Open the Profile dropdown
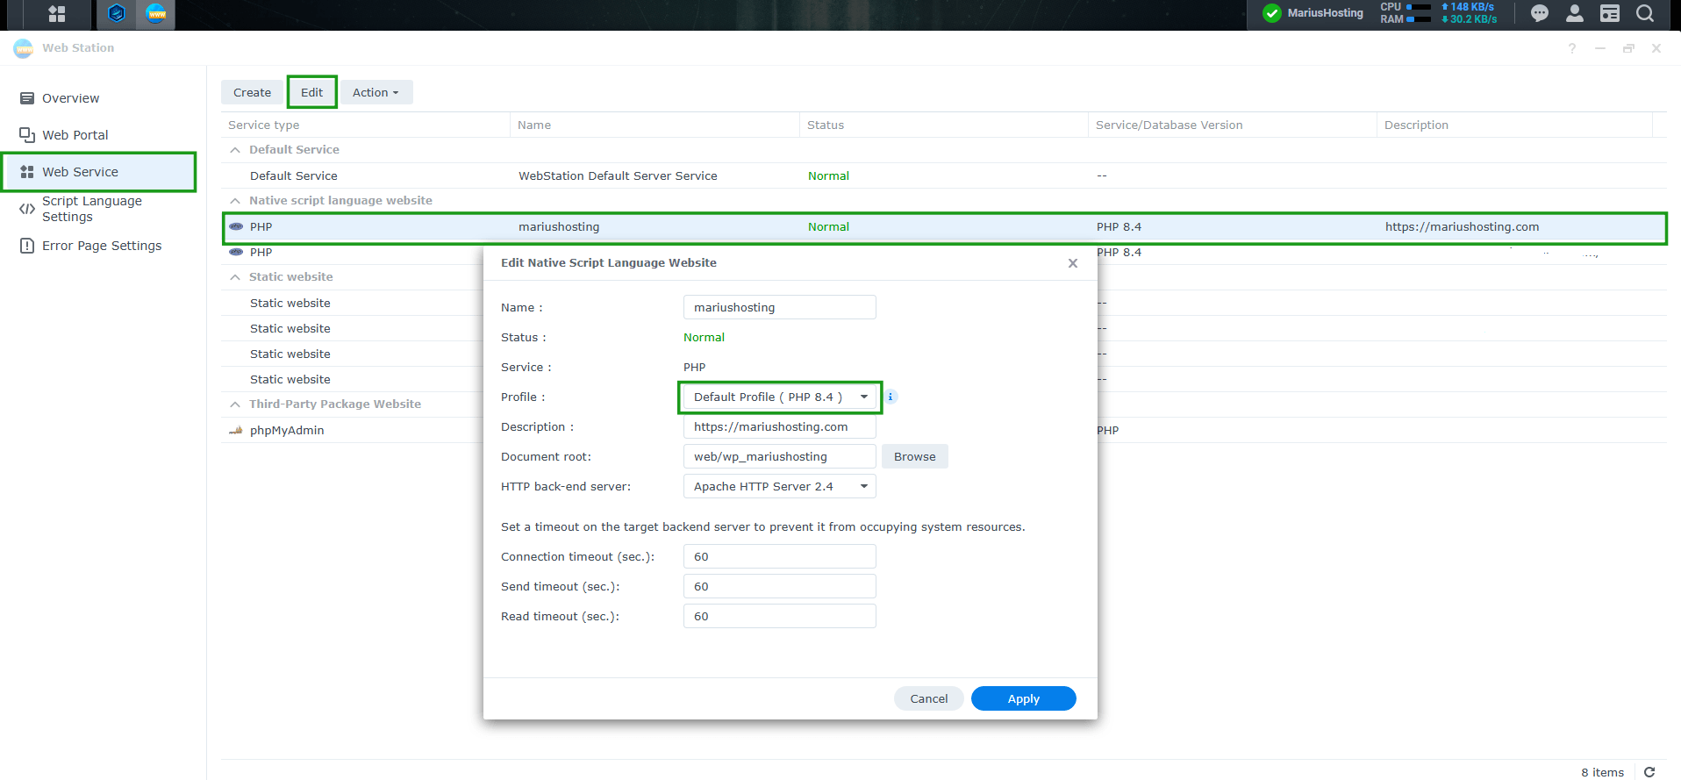The width and height of the screenshot is (1681, 780). pyautogui.click(x=780, y=397)
